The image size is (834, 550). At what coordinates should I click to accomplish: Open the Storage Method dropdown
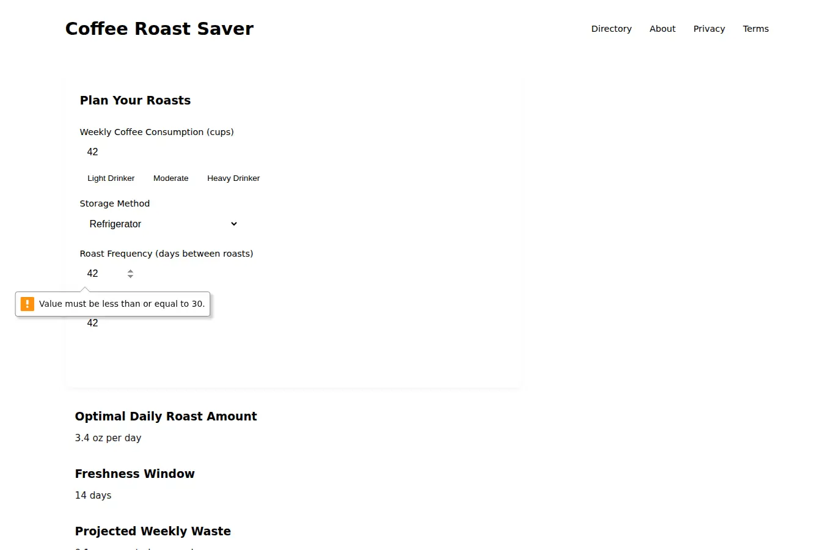click(x=163, y=224)
